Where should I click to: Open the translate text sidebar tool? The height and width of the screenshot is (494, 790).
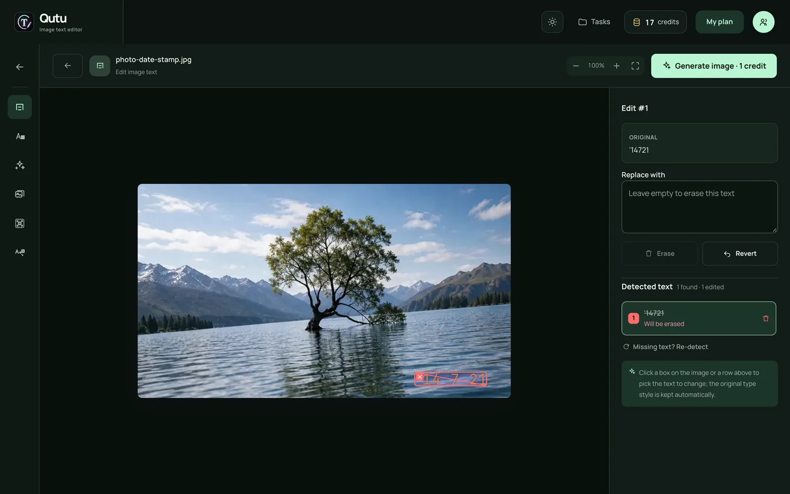coord(20,252)
